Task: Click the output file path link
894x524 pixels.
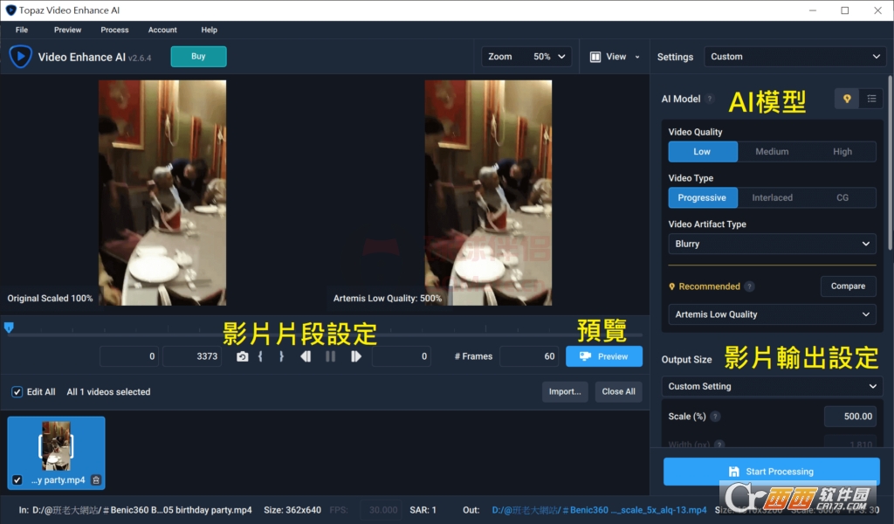Action: pyautogui.click(x=599, y=510)
